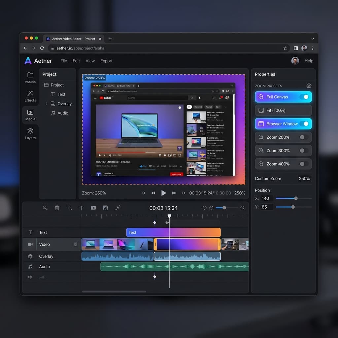Open the browser tab list chevron

312,39
